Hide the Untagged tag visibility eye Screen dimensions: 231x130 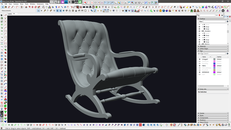click(200, 59)
